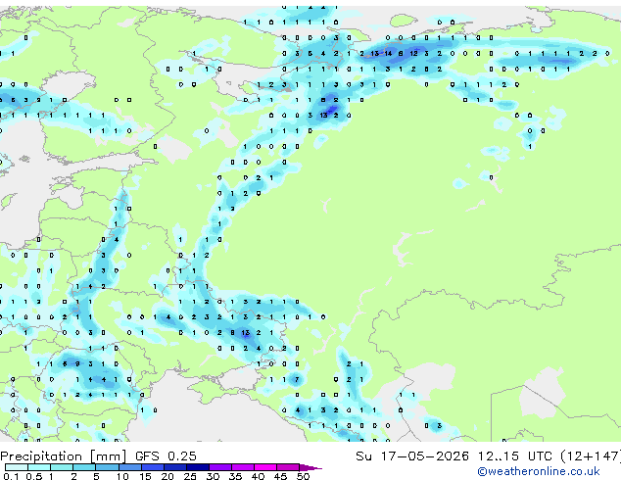621x480 pixels.
Task: Click the dark navy 25–30 mm legend box
Action: 198,467
